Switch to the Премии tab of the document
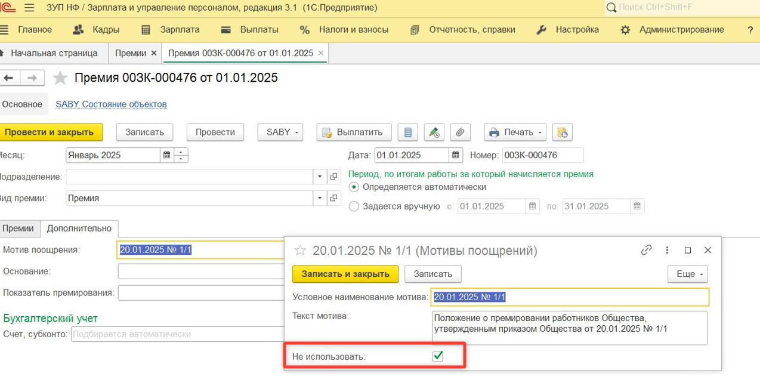 18,228
